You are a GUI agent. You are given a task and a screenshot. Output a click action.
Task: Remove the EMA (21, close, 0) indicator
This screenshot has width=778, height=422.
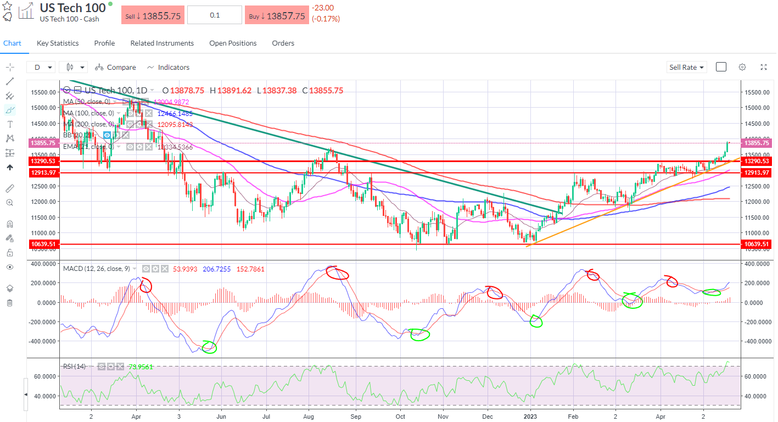(x=148, y=147)
